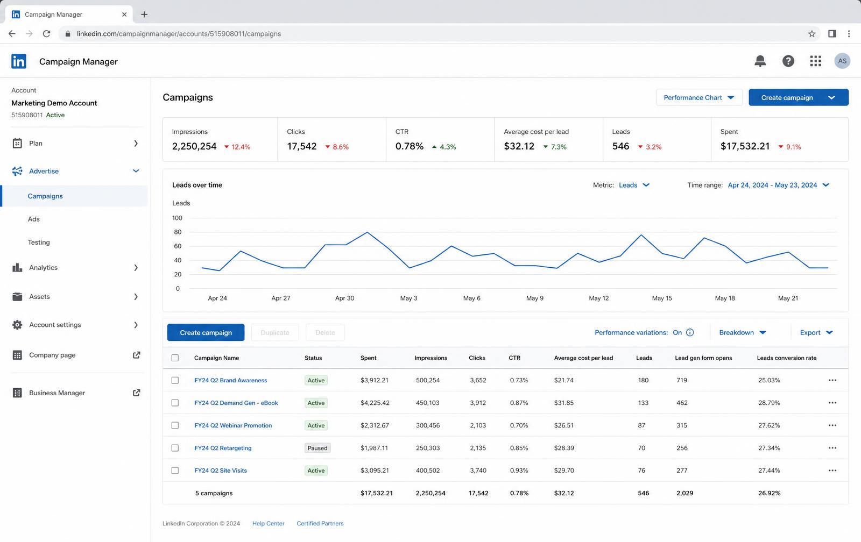Check the FY24 Q2 Demand Gen - eBook row

point(175,403)
